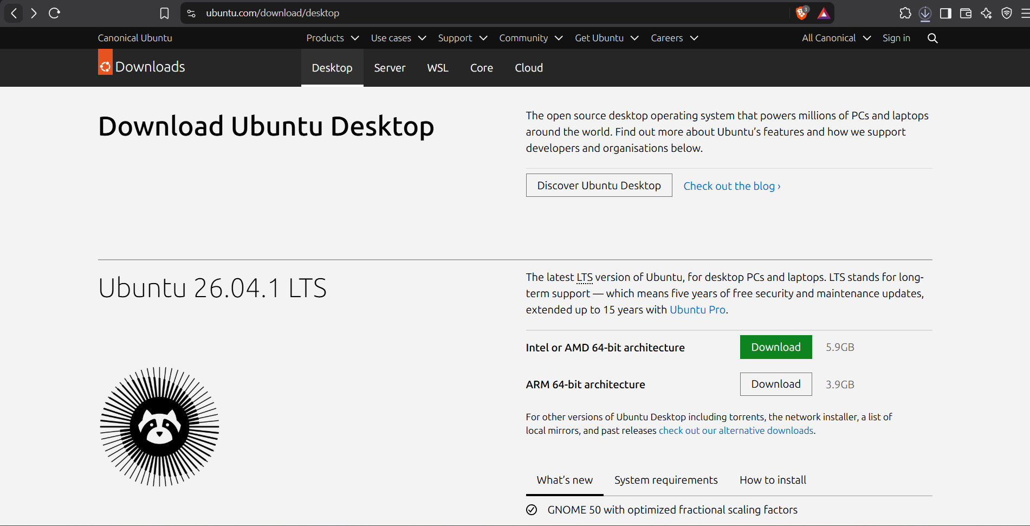Click Discover Ubuntu Desktop button
This screenshot has width=1030, height=526.
point(599,185)
